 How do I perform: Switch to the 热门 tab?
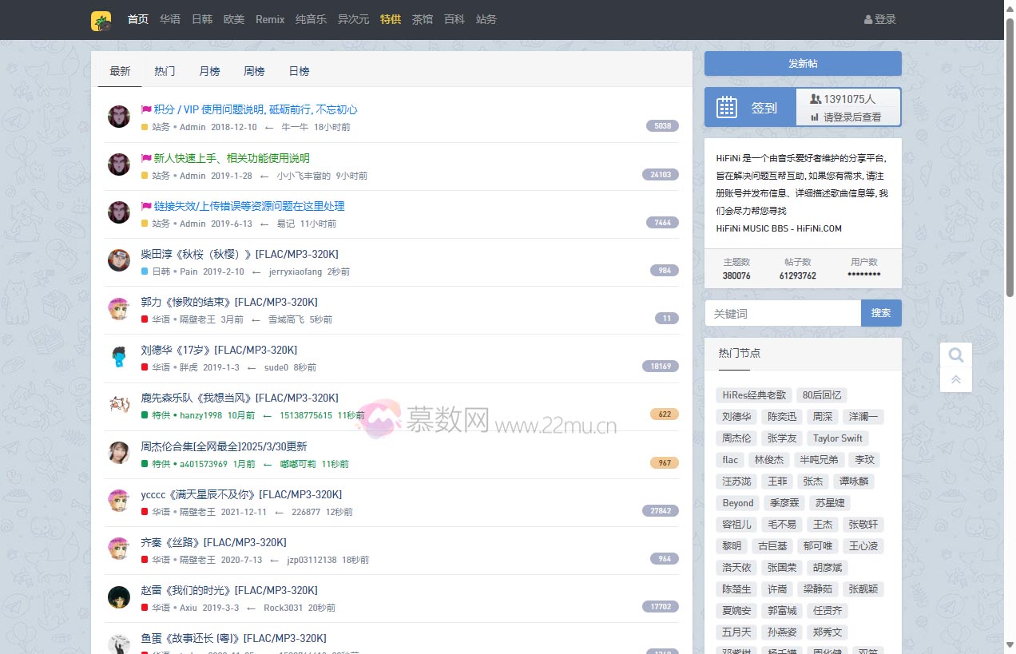165,71
